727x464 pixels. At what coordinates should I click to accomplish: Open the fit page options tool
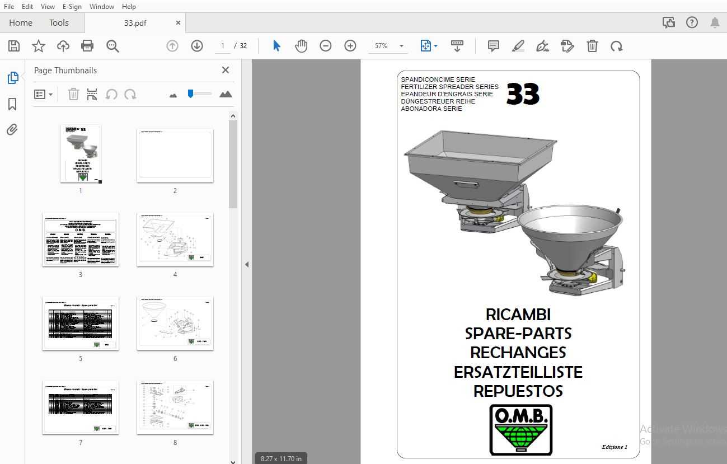tap(429, 46)
